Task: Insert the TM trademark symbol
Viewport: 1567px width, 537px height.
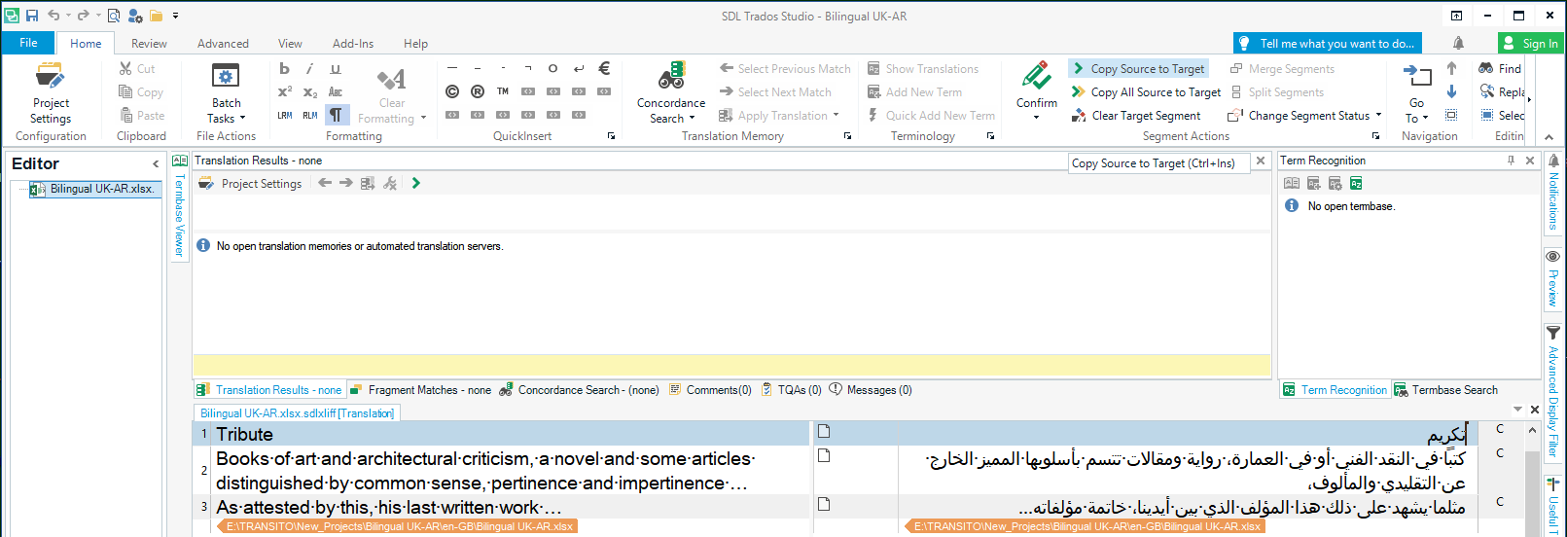Action: tap(503, 91)
